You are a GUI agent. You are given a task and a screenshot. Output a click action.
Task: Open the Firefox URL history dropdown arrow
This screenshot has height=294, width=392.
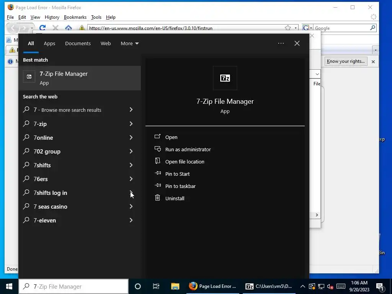click(296, 28)
